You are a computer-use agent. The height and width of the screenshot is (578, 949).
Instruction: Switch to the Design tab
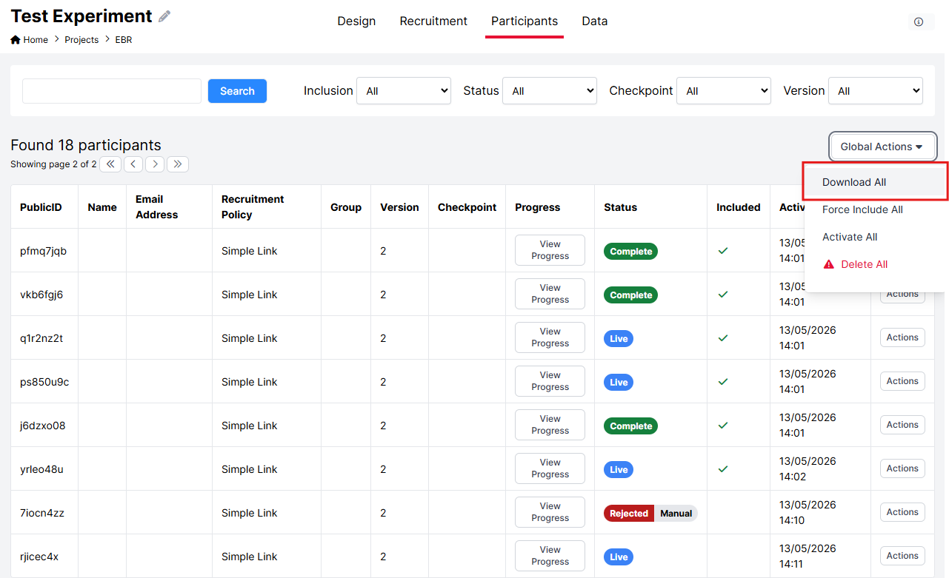click(x=356, y=21)
